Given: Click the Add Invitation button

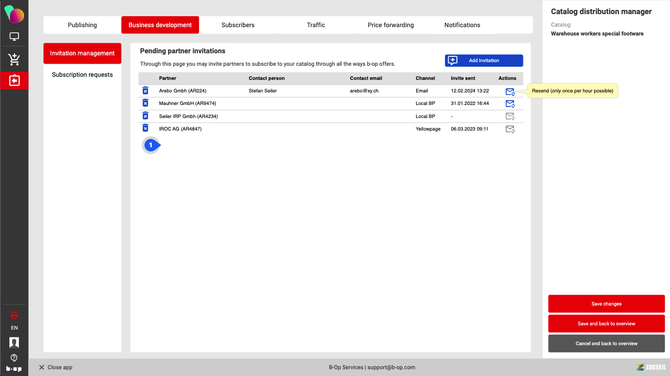Looking at the screenshot, I should point(484,61).
